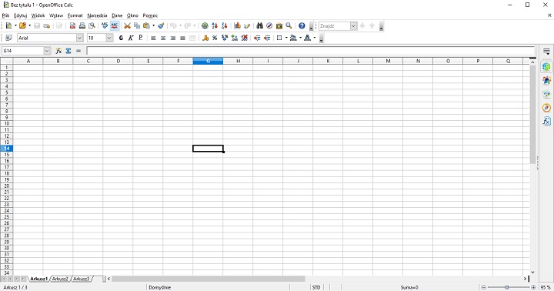Screen dimensions: 554x291
Task: Open the Styles and Formatting icon
Action: point(8,38)
